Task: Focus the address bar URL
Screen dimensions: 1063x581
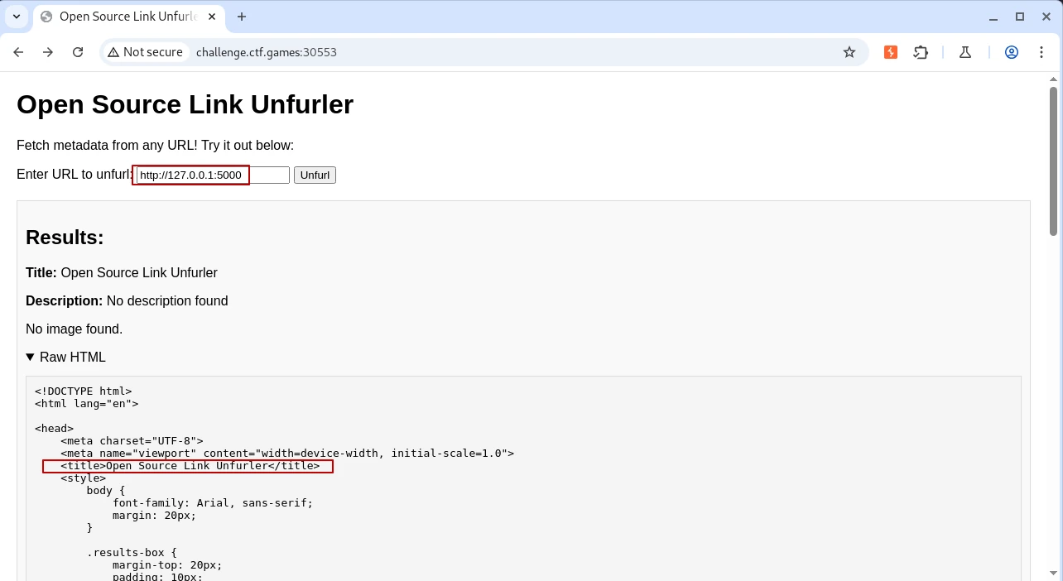Action: [x=266, y=52]
